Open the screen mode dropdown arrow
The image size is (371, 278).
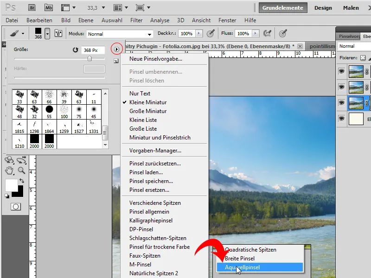tap(148, 8)
